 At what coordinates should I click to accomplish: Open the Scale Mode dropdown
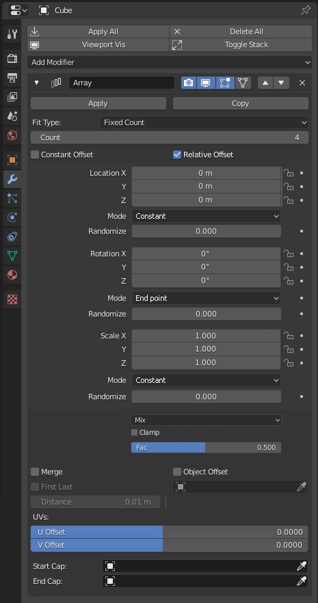pos(206,380)
